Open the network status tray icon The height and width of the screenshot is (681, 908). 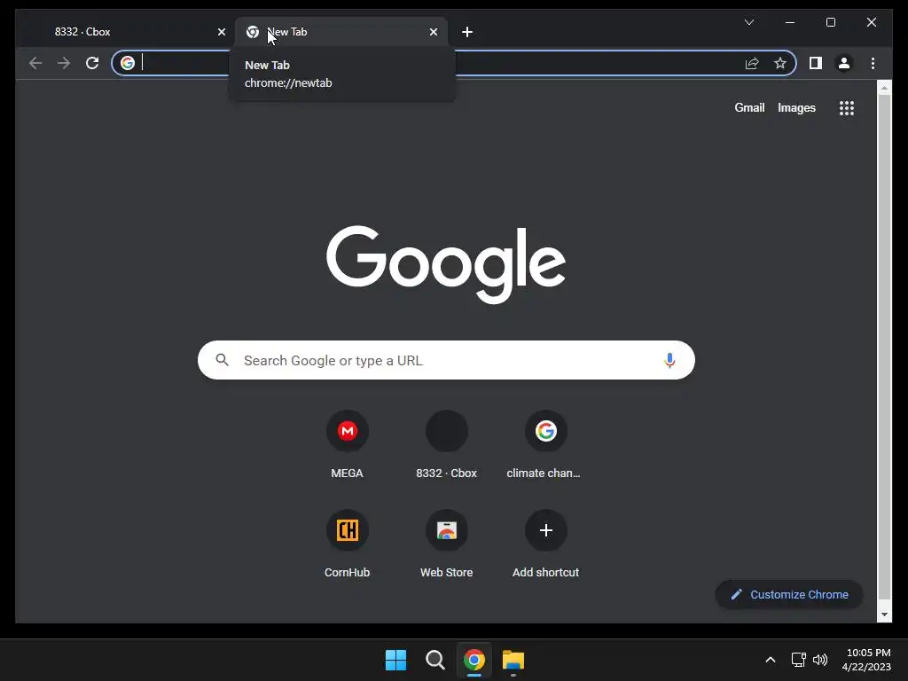tap(799, 660)
